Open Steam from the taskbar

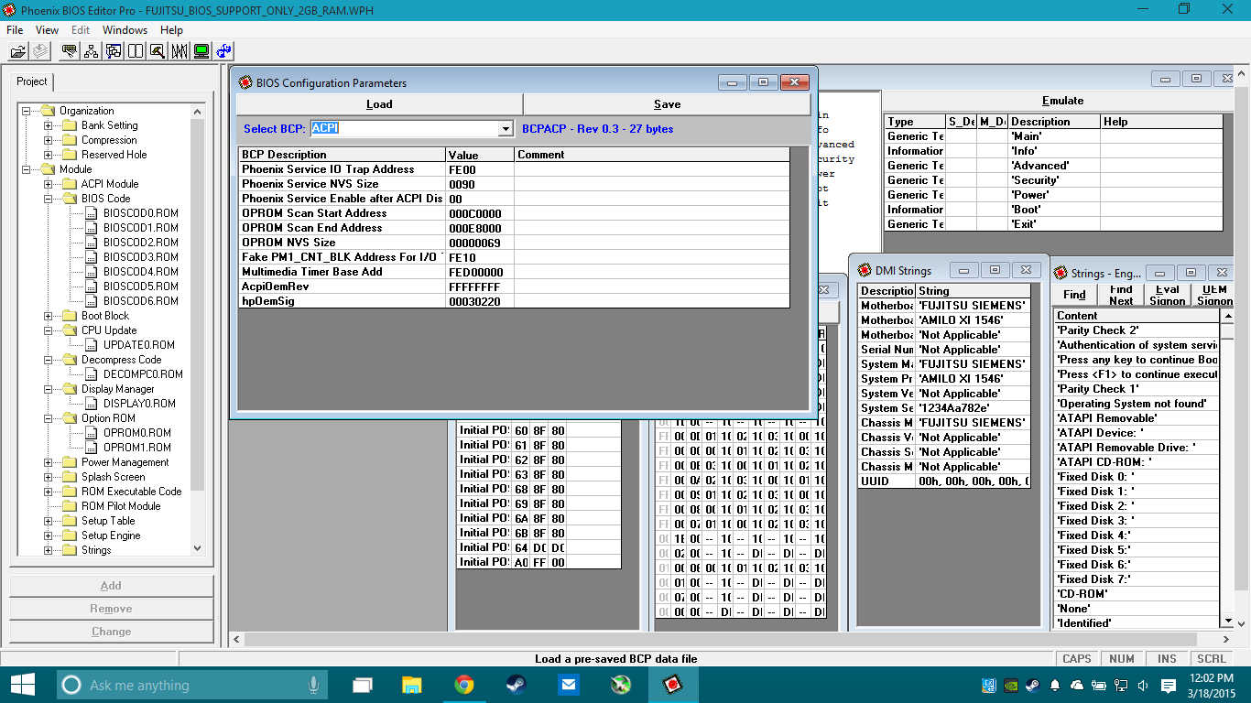pos(517,684)
